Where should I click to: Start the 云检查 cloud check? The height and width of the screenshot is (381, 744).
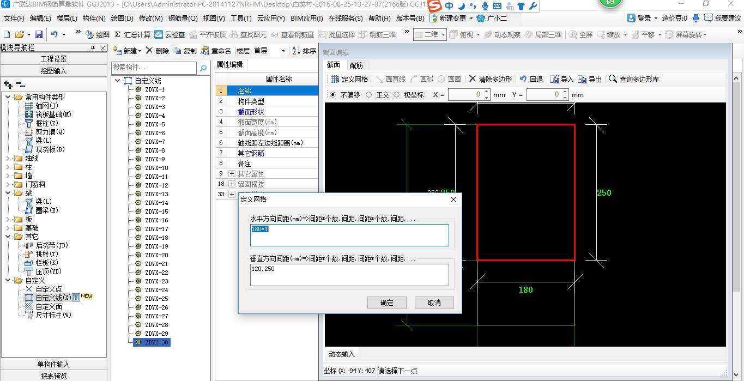point(170,34)
